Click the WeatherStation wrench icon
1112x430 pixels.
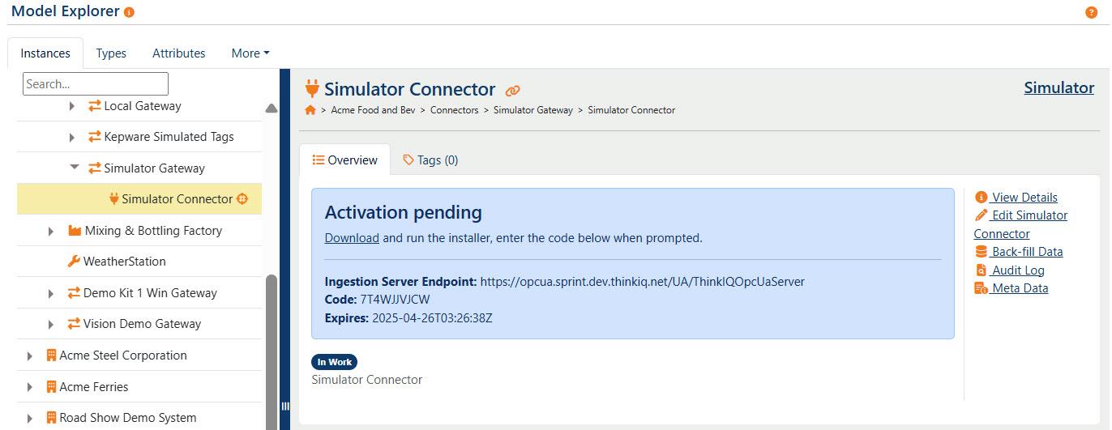[x=74, y=262]
